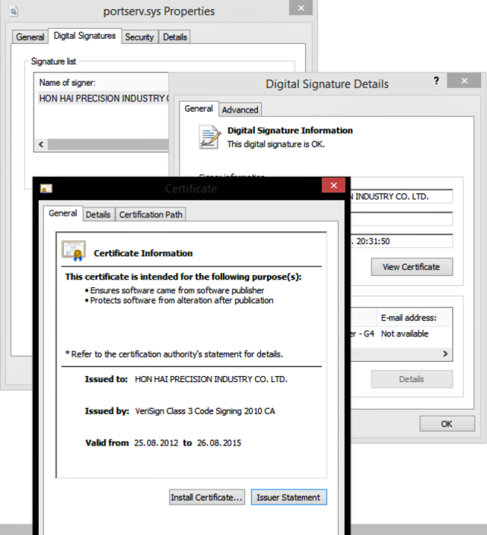Switch to the Security tab

(139, 36)
